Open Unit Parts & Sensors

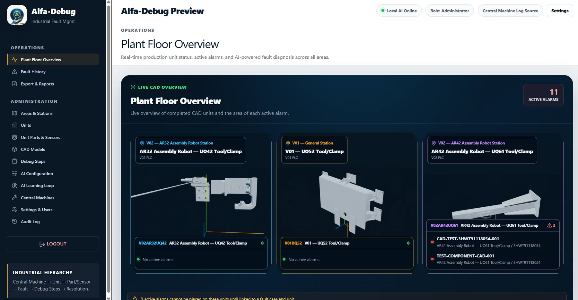[53, 137]
